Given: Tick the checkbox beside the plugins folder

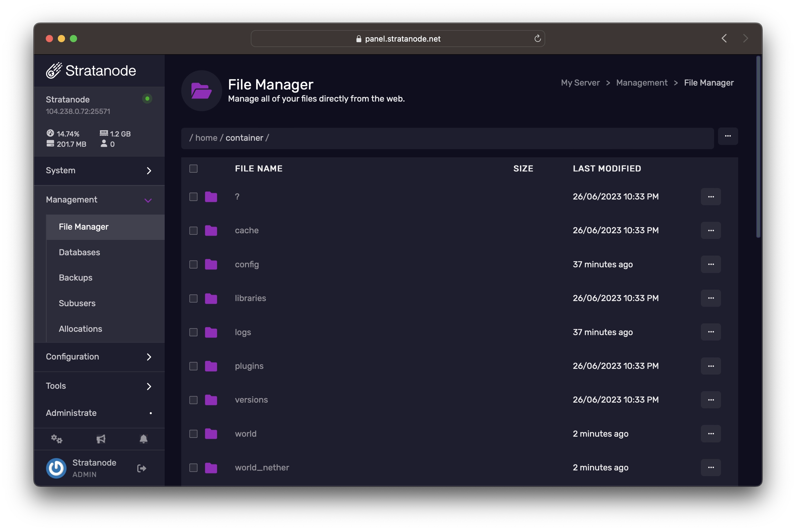Looking at the screenshot, I should pos(194,366).
